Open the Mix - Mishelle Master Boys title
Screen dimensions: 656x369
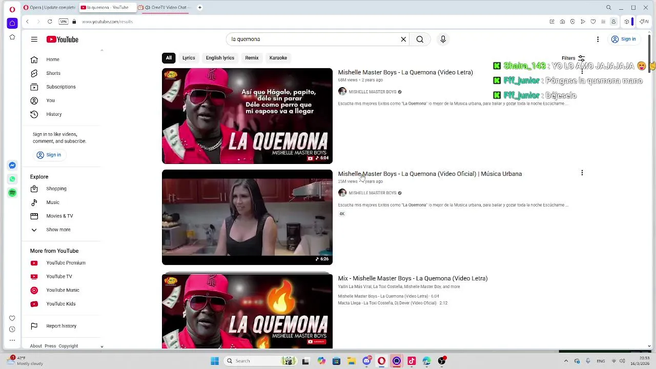point(413,278)
